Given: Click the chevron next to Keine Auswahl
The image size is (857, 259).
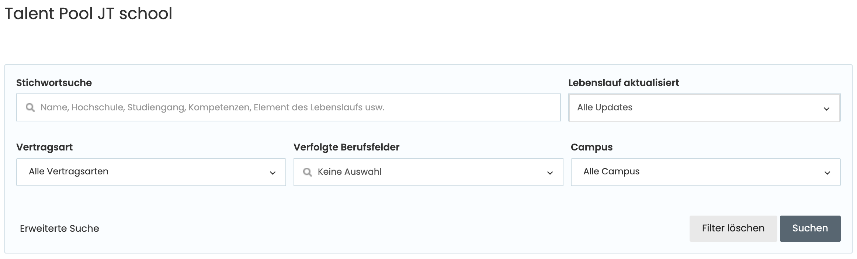Looking at the screenshot, I should point(550,172).
